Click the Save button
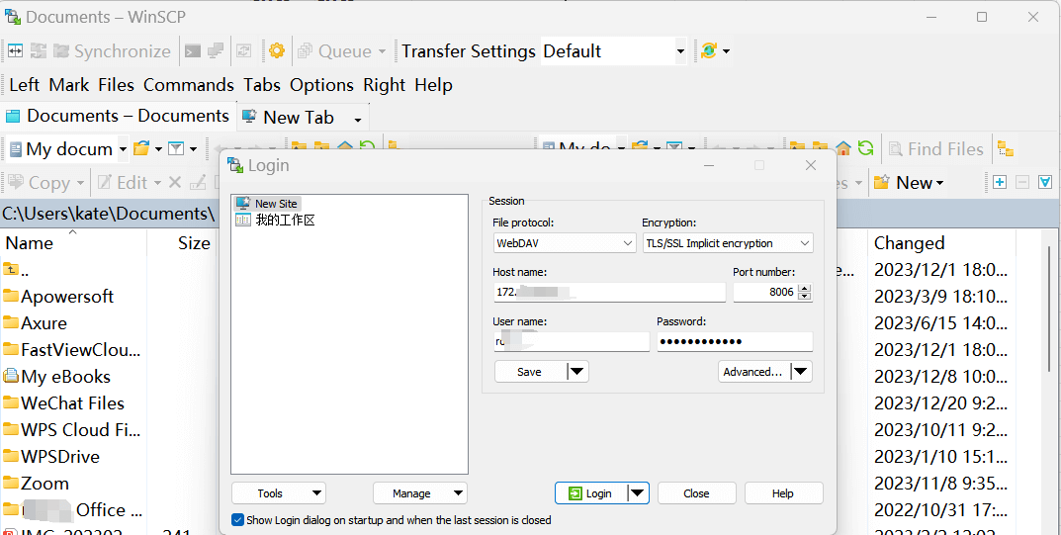This screenshot has width=1061, height=535. click(530, 371)
